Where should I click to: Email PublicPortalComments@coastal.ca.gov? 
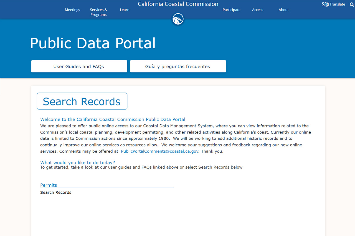[160, 151]
